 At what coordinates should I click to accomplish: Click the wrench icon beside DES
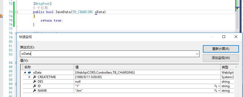click(x=34, y=82)
